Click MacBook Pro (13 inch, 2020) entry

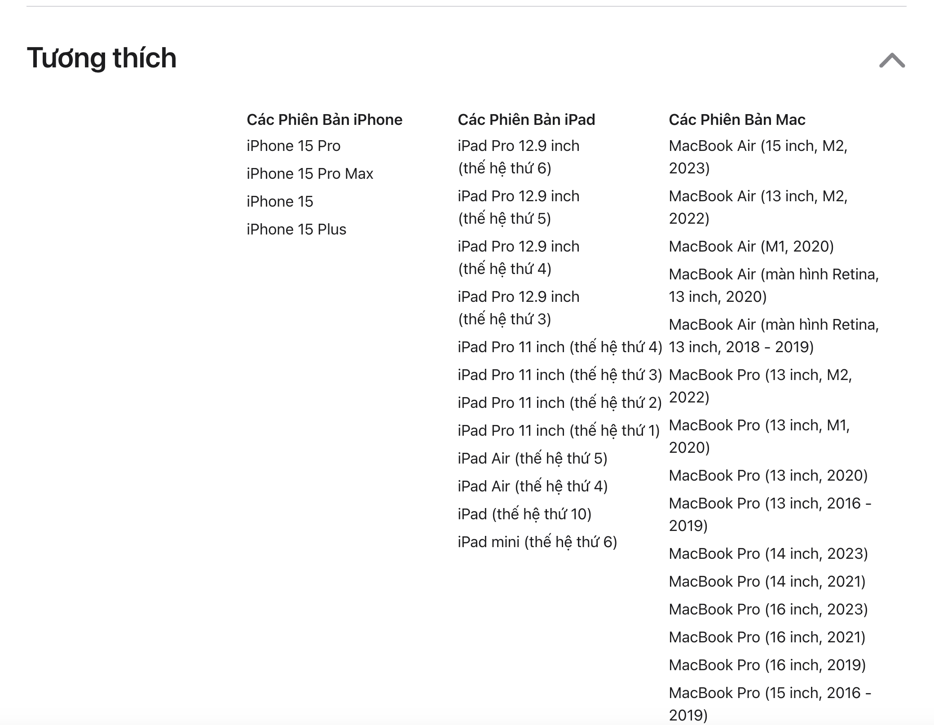pyautogui.click(x=768, y=476)
